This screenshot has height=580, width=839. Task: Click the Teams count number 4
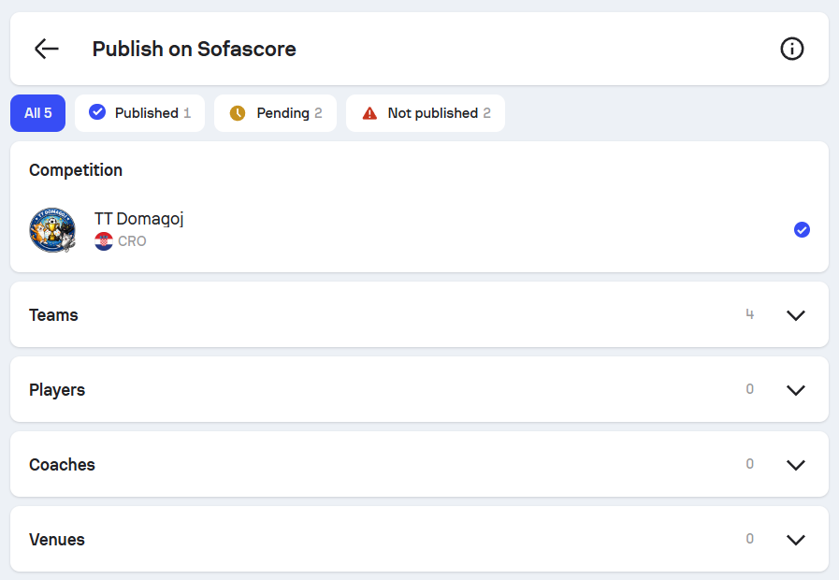click(x=749, y=314)
